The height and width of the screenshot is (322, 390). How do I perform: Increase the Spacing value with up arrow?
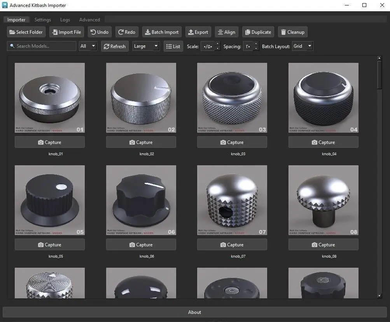[x=256, y=44]
